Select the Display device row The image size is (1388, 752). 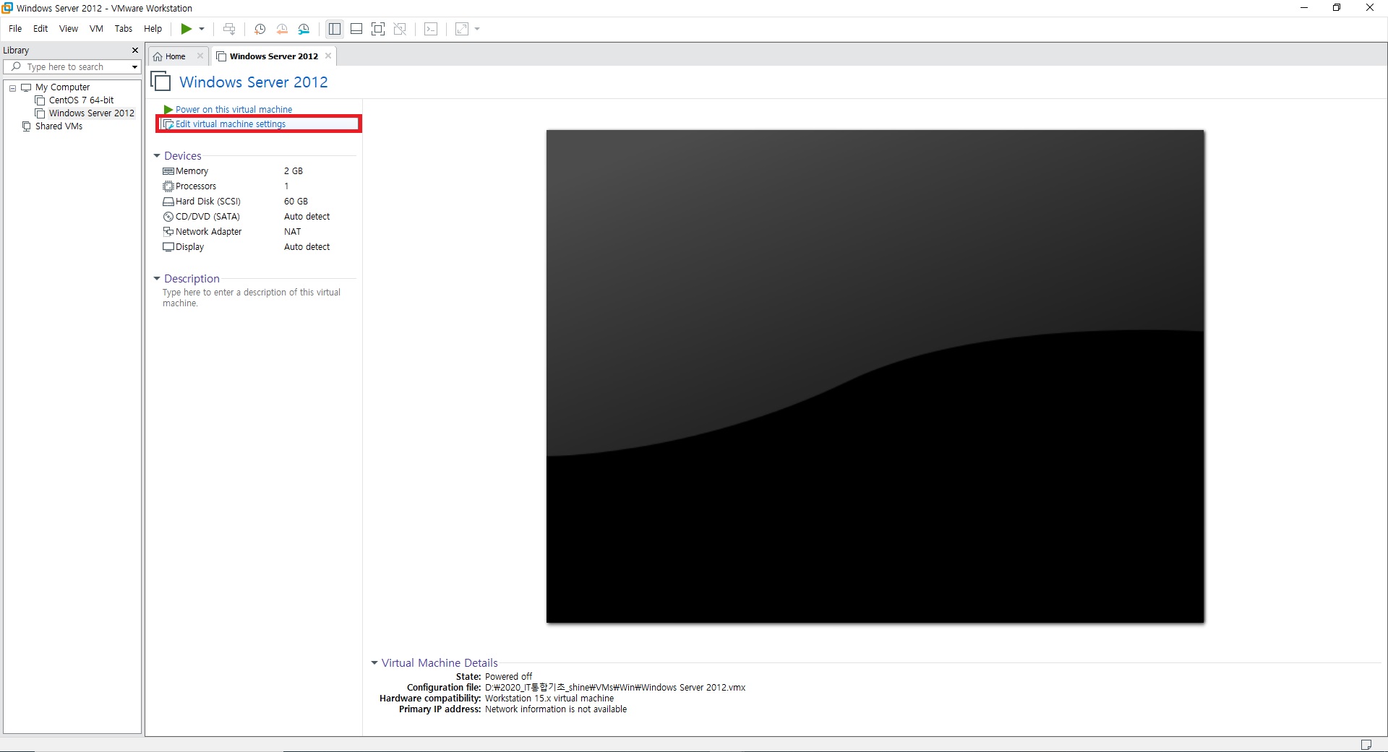click(260, 247)
